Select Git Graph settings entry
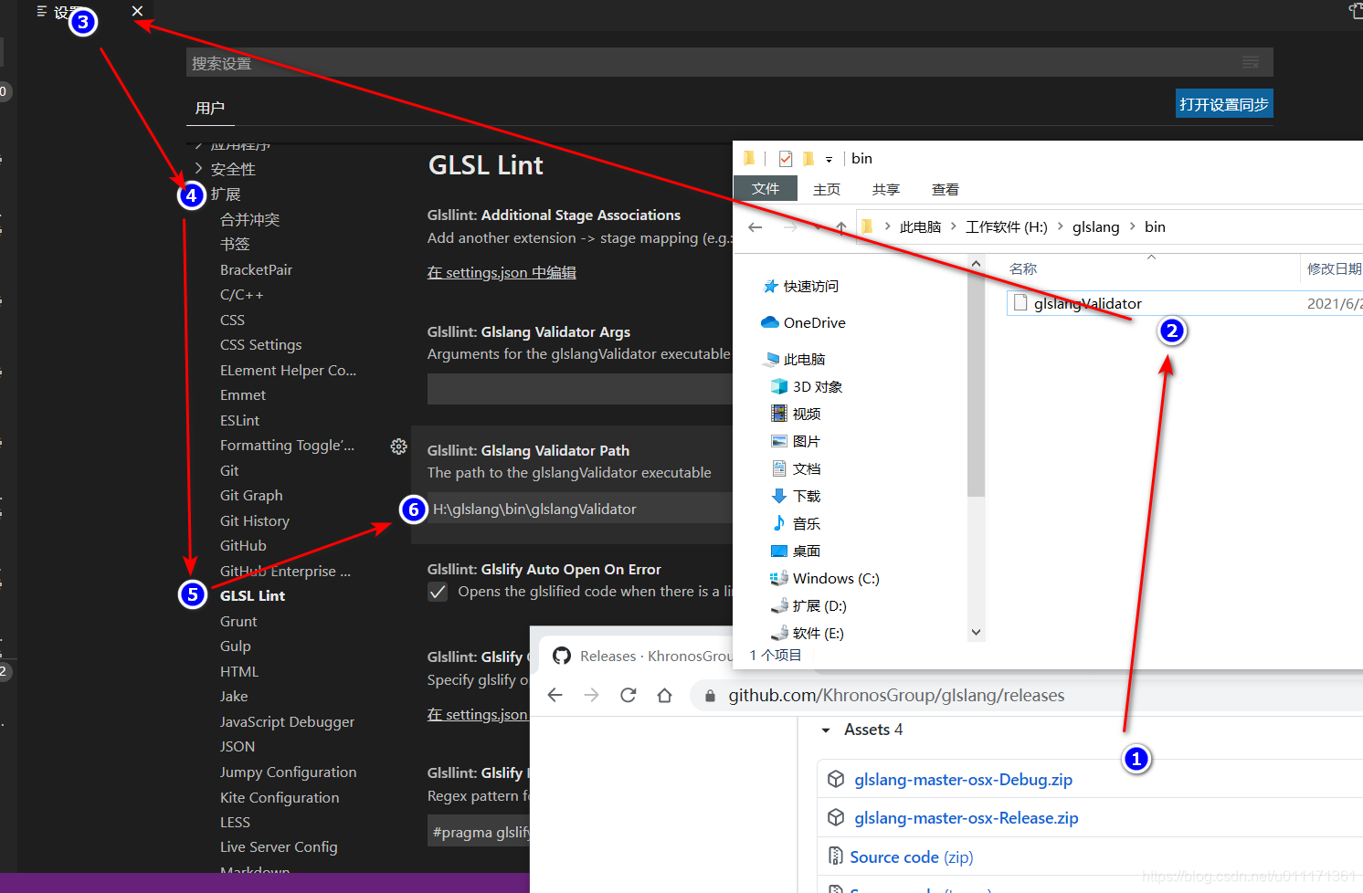Viewport: 1363px width, 893px height. (251, 496)
